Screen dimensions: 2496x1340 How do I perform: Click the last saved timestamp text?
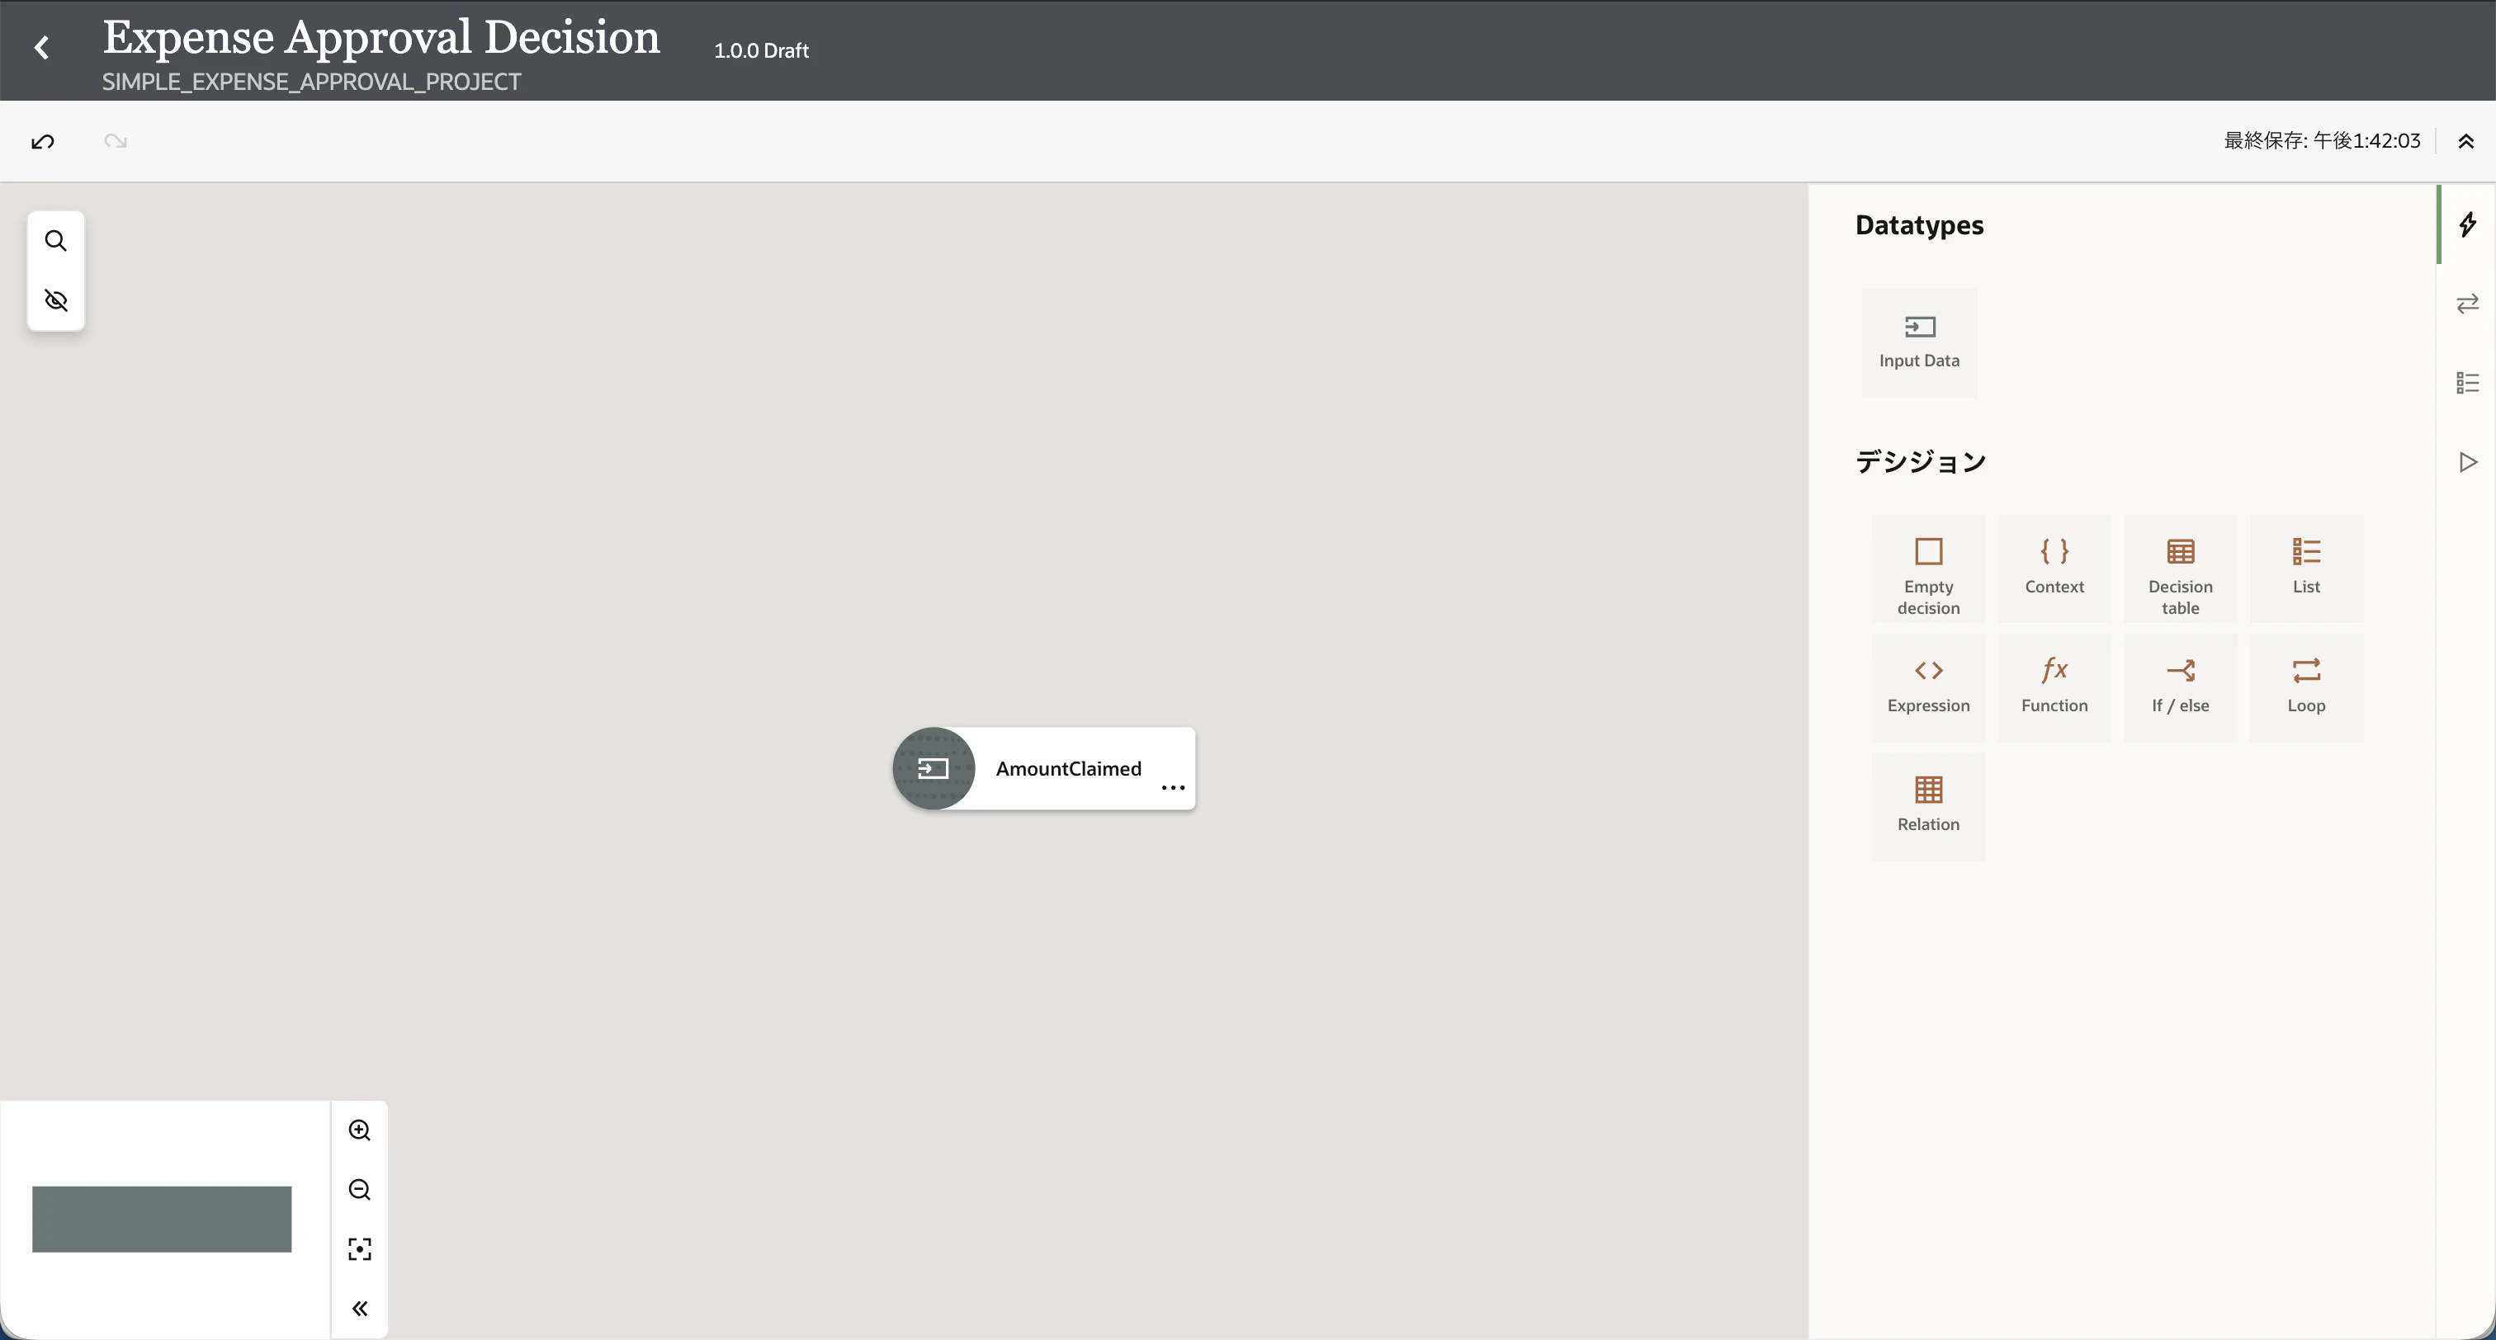pyautogui.click(x=2322, y=140)
